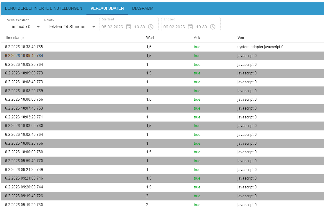
Task: Click the Ack column header
Action: tap(197, 38)
